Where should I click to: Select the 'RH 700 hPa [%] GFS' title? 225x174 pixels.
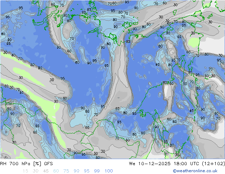pos(26,164)
